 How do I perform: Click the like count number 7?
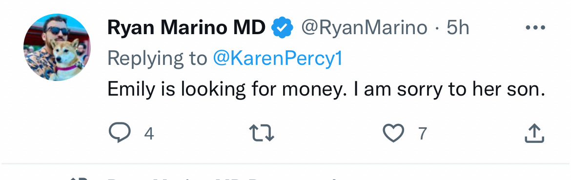tap(422, 134)
